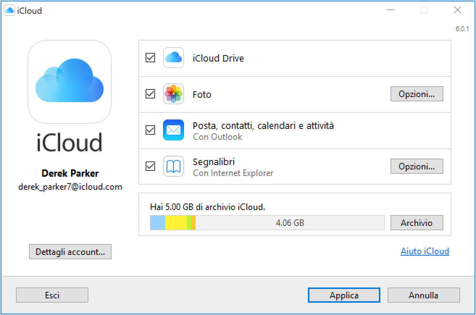
Task: Cancel with the Annulla button
Action: 423,295
